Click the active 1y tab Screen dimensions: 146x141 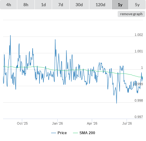click(120, 5)
